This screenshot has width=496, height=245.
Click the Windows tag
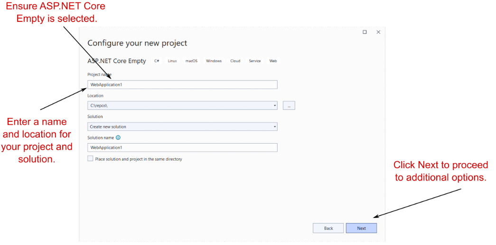214,61
